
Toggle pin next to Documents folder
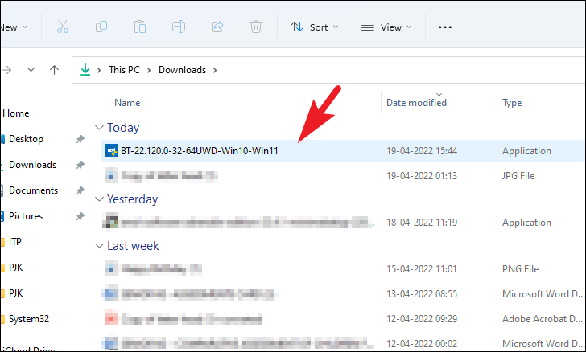click(x=80, y=190)
